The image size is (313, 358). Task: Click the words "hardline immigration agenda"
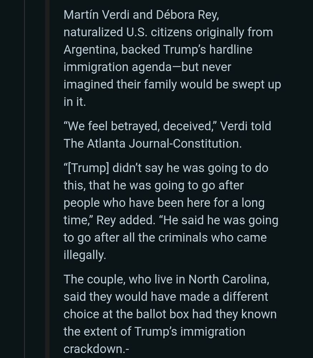[158, 58]
